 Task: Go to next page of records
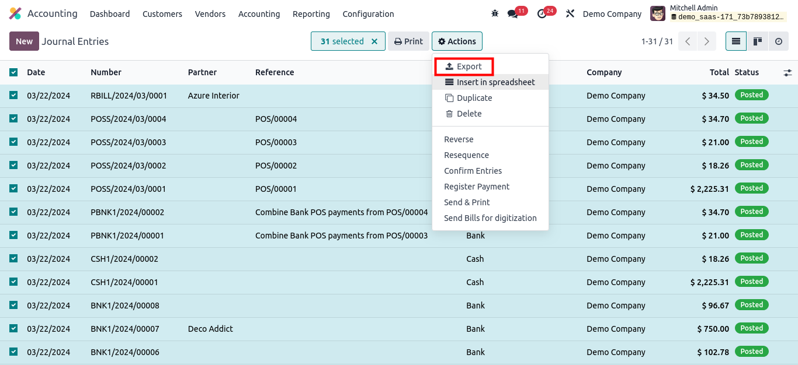pos(706,41)
